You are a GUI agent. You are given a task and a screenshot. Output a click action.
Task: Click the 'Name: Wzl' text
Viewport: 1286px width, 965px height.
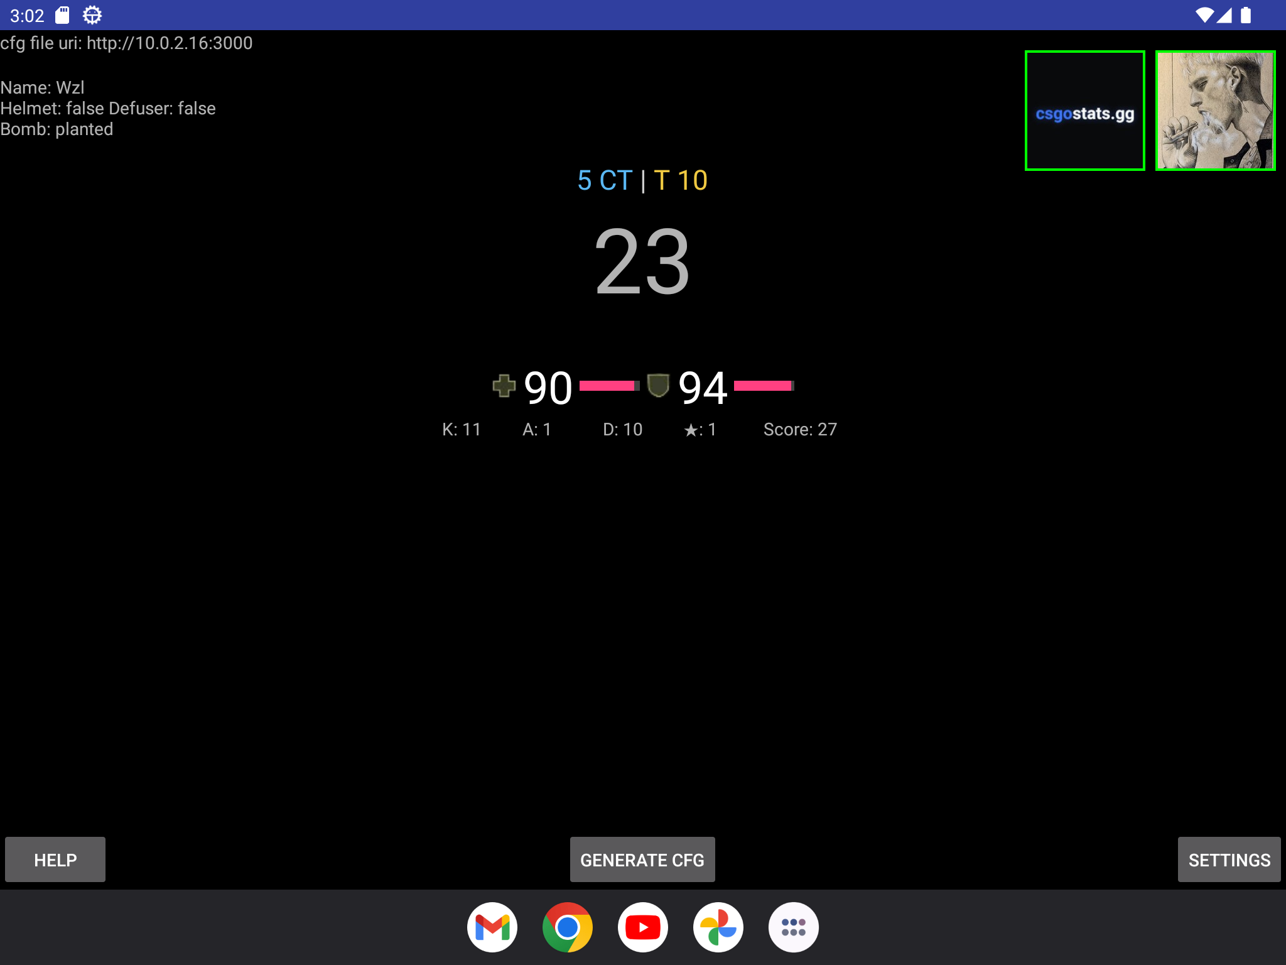[x=42, y=87]
